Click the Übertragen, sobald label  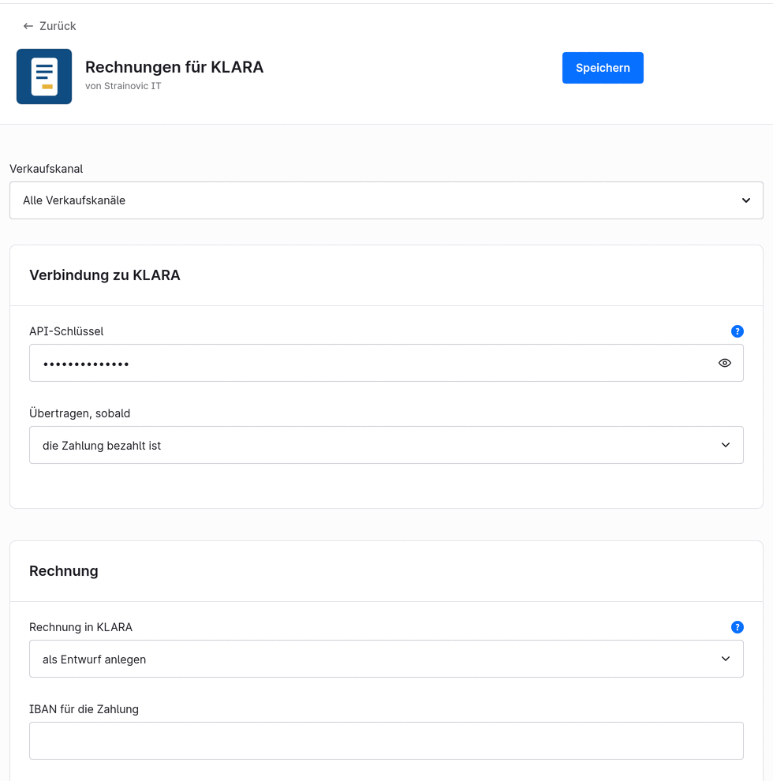(80, 413)
